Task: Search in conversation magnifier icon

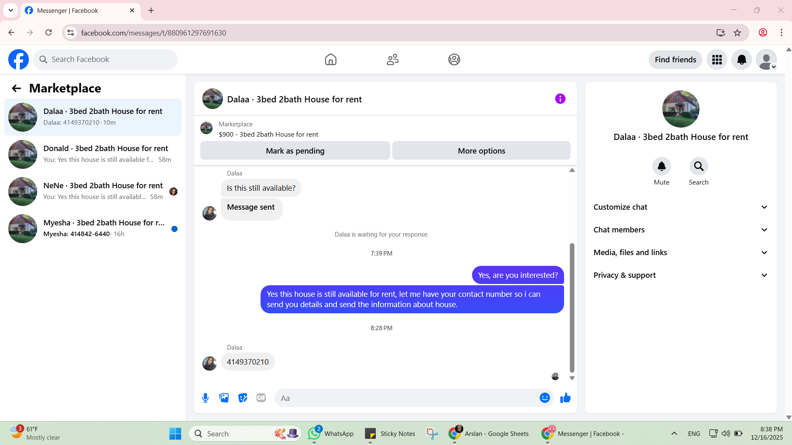Action: pos(699,166)
